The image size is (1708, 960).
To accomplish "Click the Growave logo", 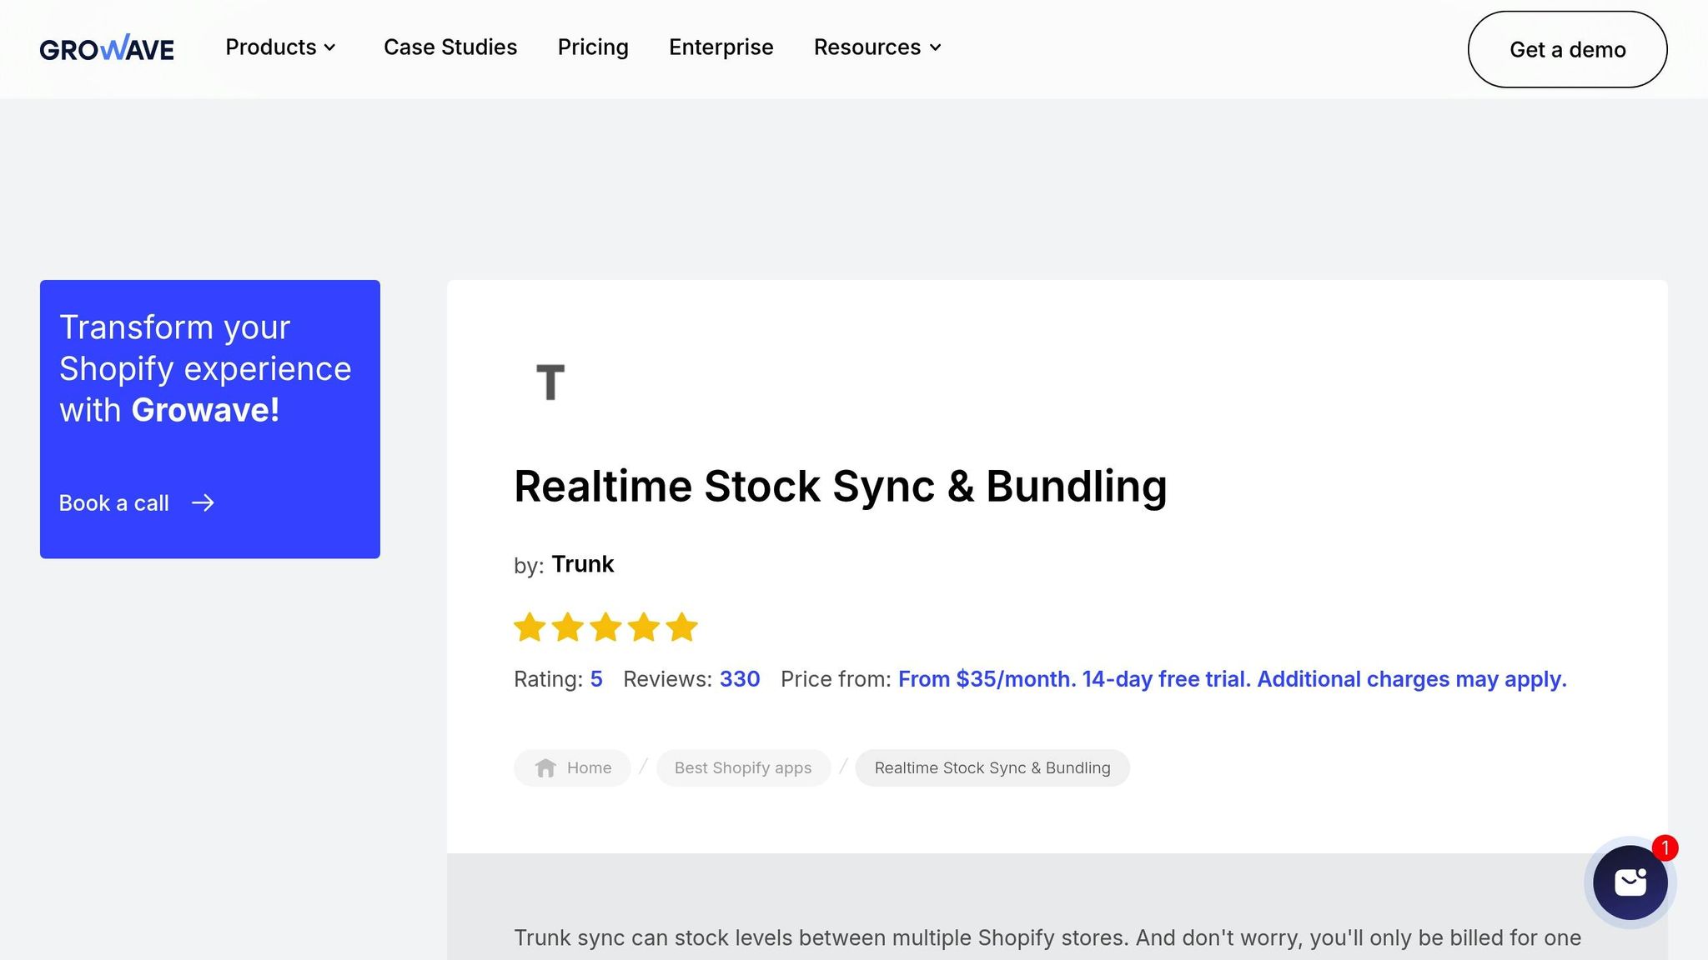I will point(107,48).
